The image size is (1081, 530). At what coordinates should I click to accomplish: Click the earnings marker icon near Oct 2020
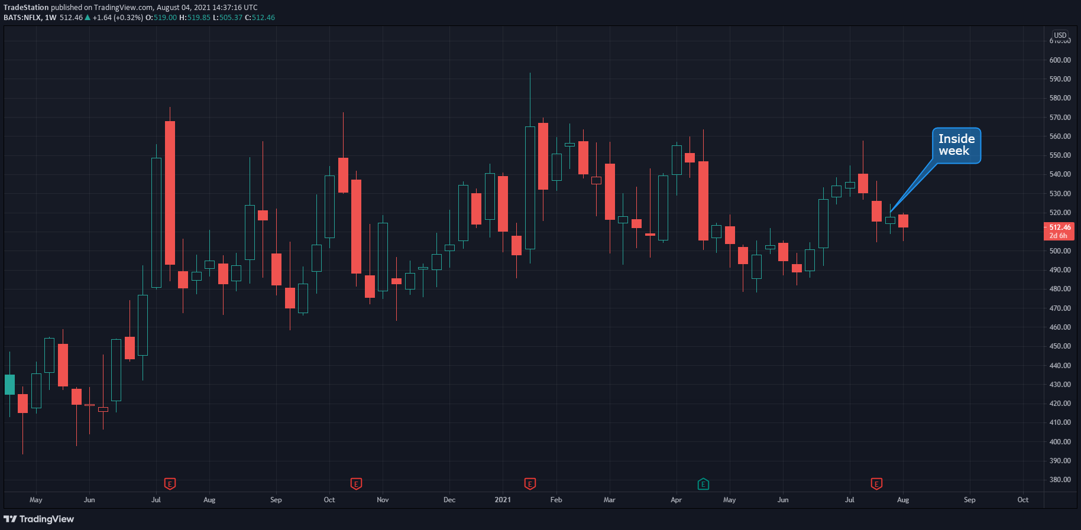pyautogui.click(x=356, y=484)
